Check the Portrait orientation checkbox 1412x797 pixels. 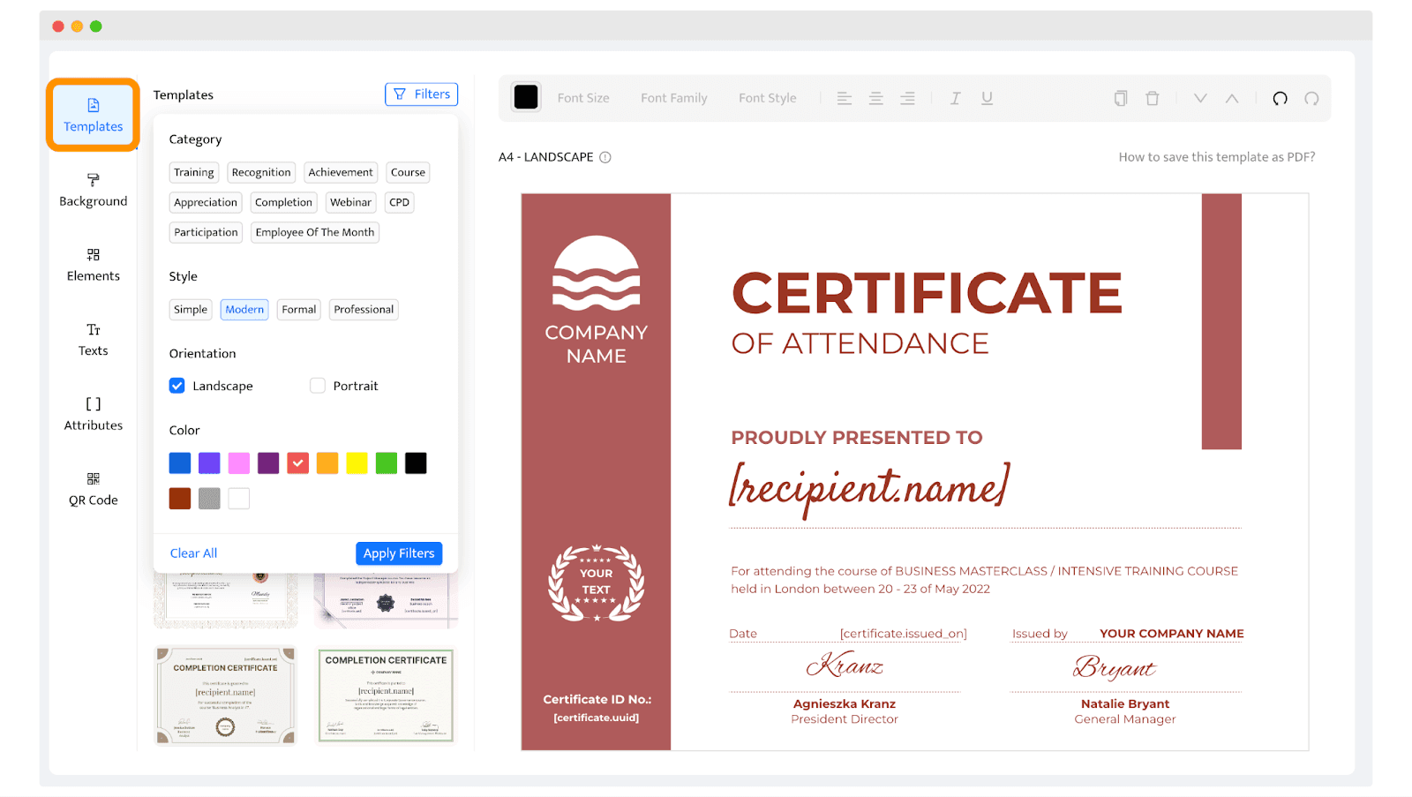(x=318, y=386)
